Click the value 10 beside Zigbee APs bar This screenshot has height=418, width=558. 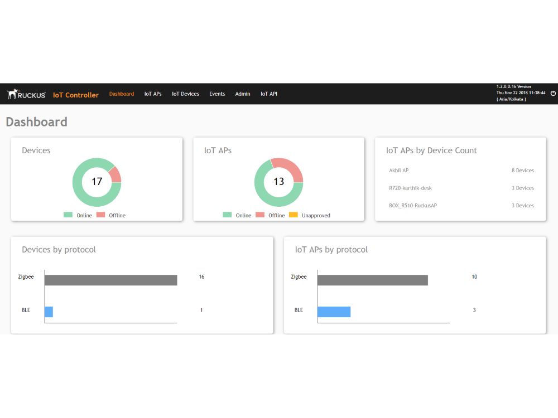click(x=474, y=276)
